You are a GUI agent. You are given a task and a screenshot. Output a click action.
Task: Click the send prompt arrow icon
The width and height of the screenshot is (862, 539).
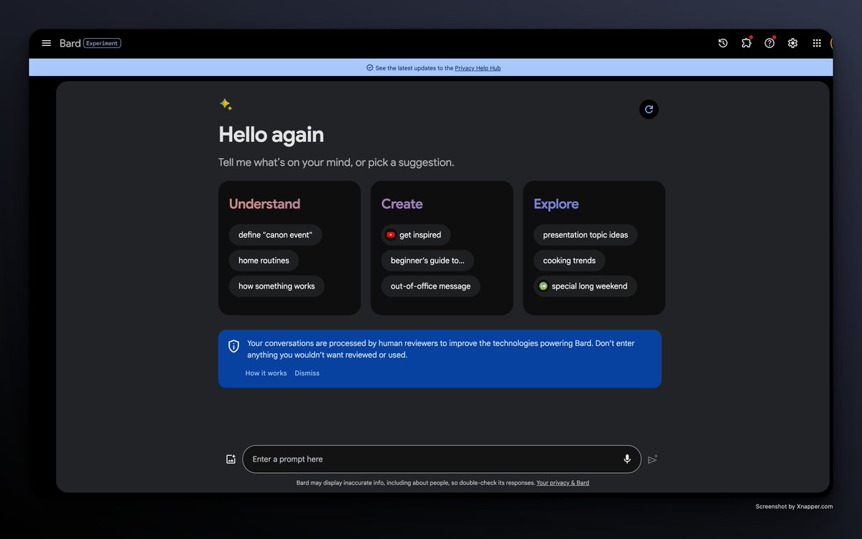click(652, 459)
